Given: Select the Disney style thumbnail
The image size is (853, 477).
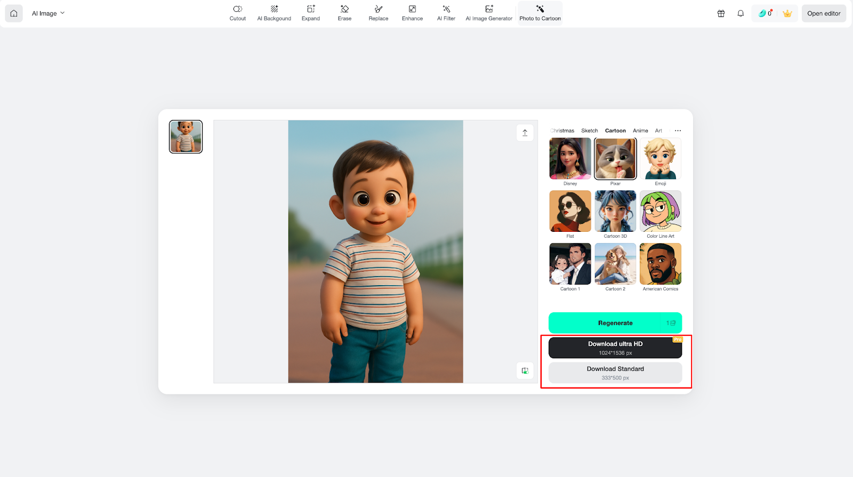Looking at the screenshot, I should pos(570,159).
